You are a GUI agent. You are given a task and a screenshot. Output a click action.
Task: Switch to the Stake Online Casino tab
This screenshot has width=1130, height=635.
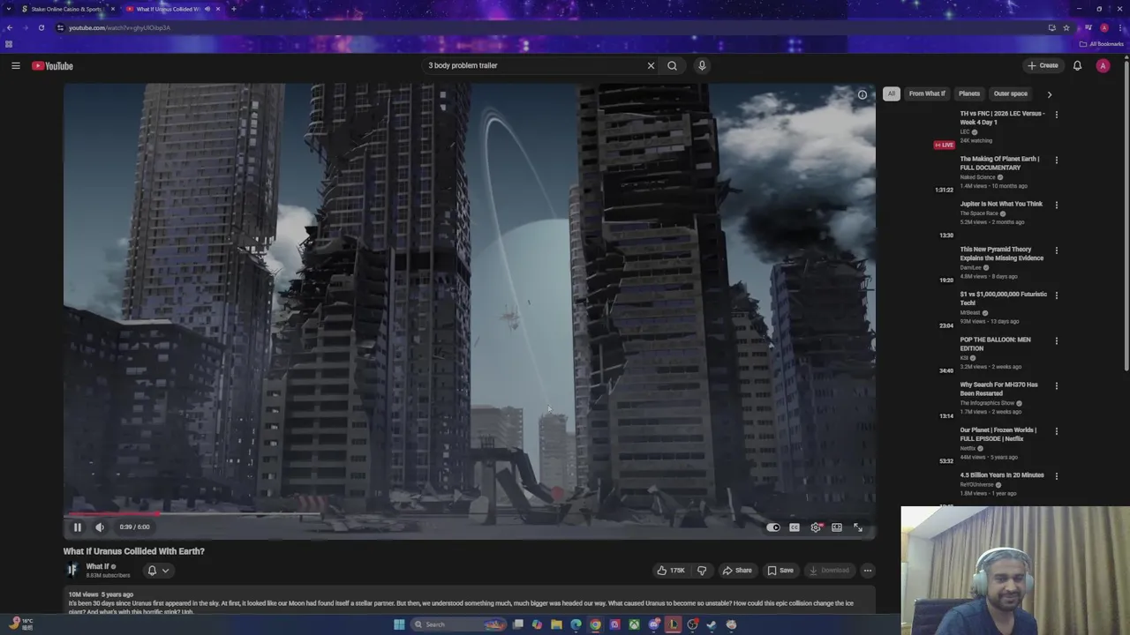68,9
